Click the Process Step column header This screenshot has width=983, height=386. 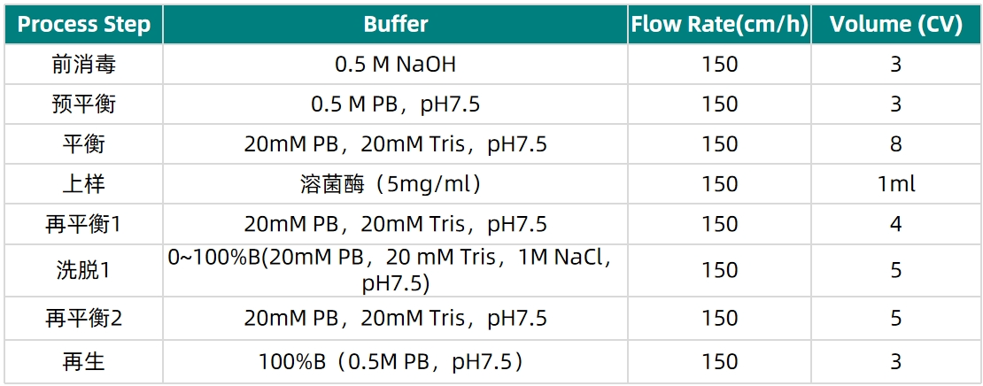click(x=84, y=24)
